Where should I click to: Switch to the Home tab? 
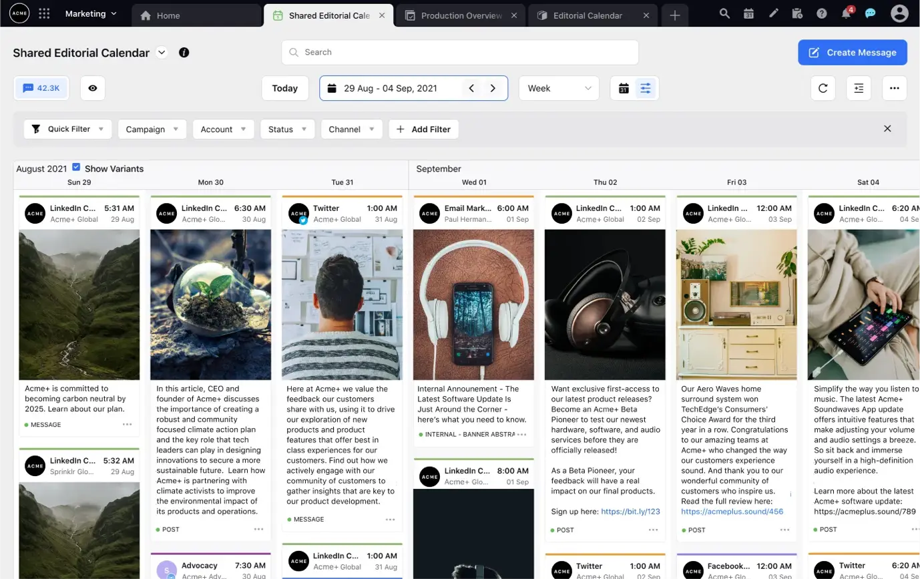196,15
